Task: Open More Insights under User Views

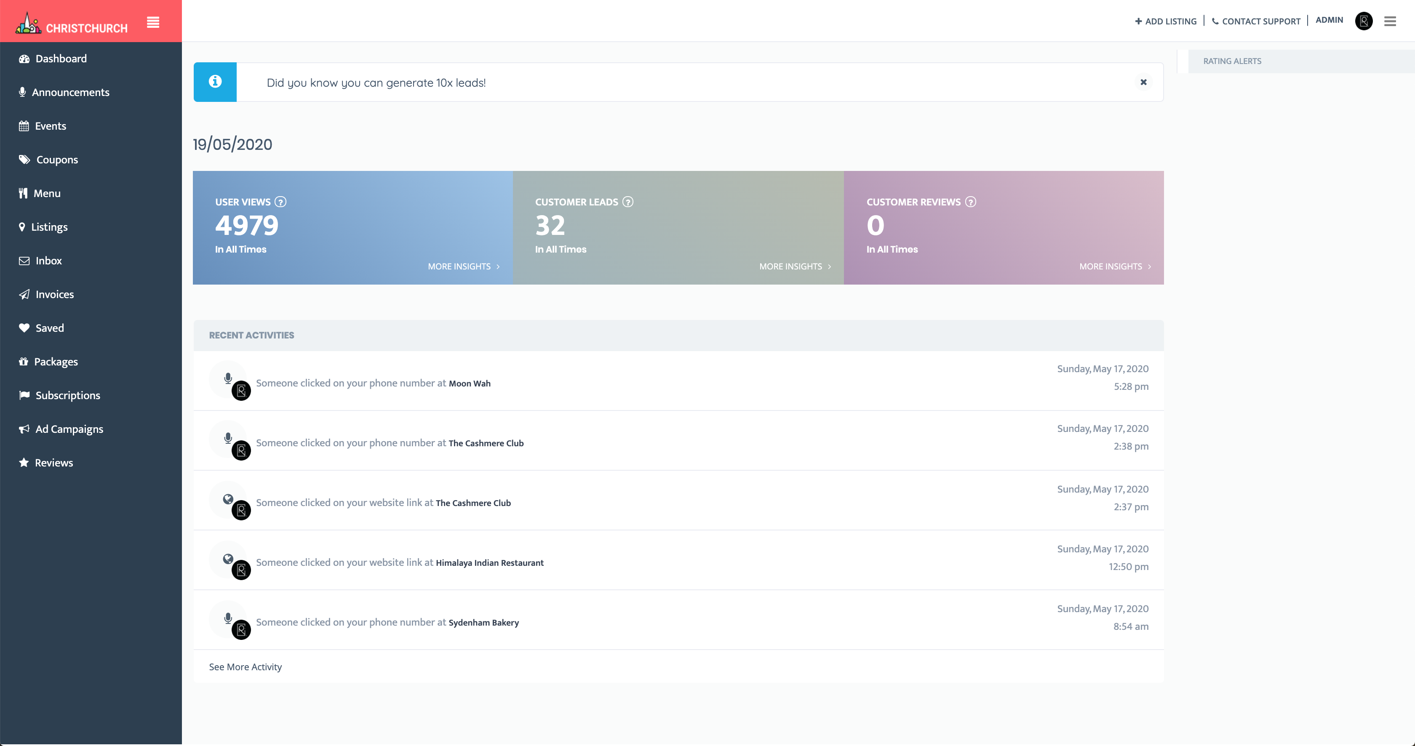Action: (x=464, y=267)
